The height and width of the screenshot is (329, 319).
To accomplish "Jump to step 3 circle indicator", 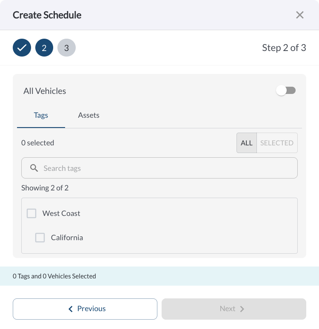I will (x=67, y=48).
